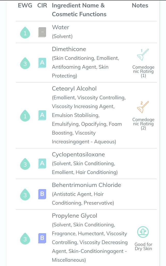
Task: Tap the Comedogenic Rating 1 plunger icon
Action: pyautogui.click(x=143, y=55)
